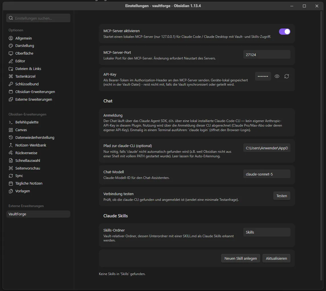
Task: Regenerate the API key with refresh icon
Action: pyautogui.click(x=286, y=77)
